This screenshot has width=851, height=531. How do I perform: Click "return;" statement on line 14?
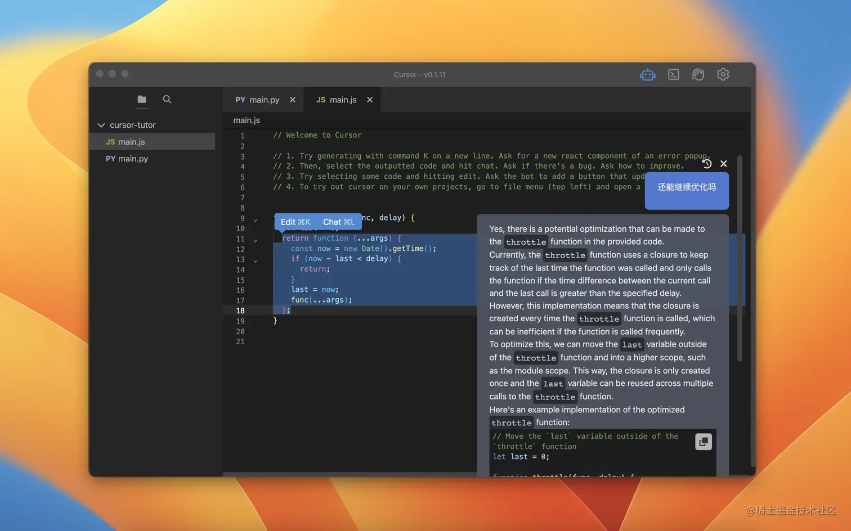[315, 269]
